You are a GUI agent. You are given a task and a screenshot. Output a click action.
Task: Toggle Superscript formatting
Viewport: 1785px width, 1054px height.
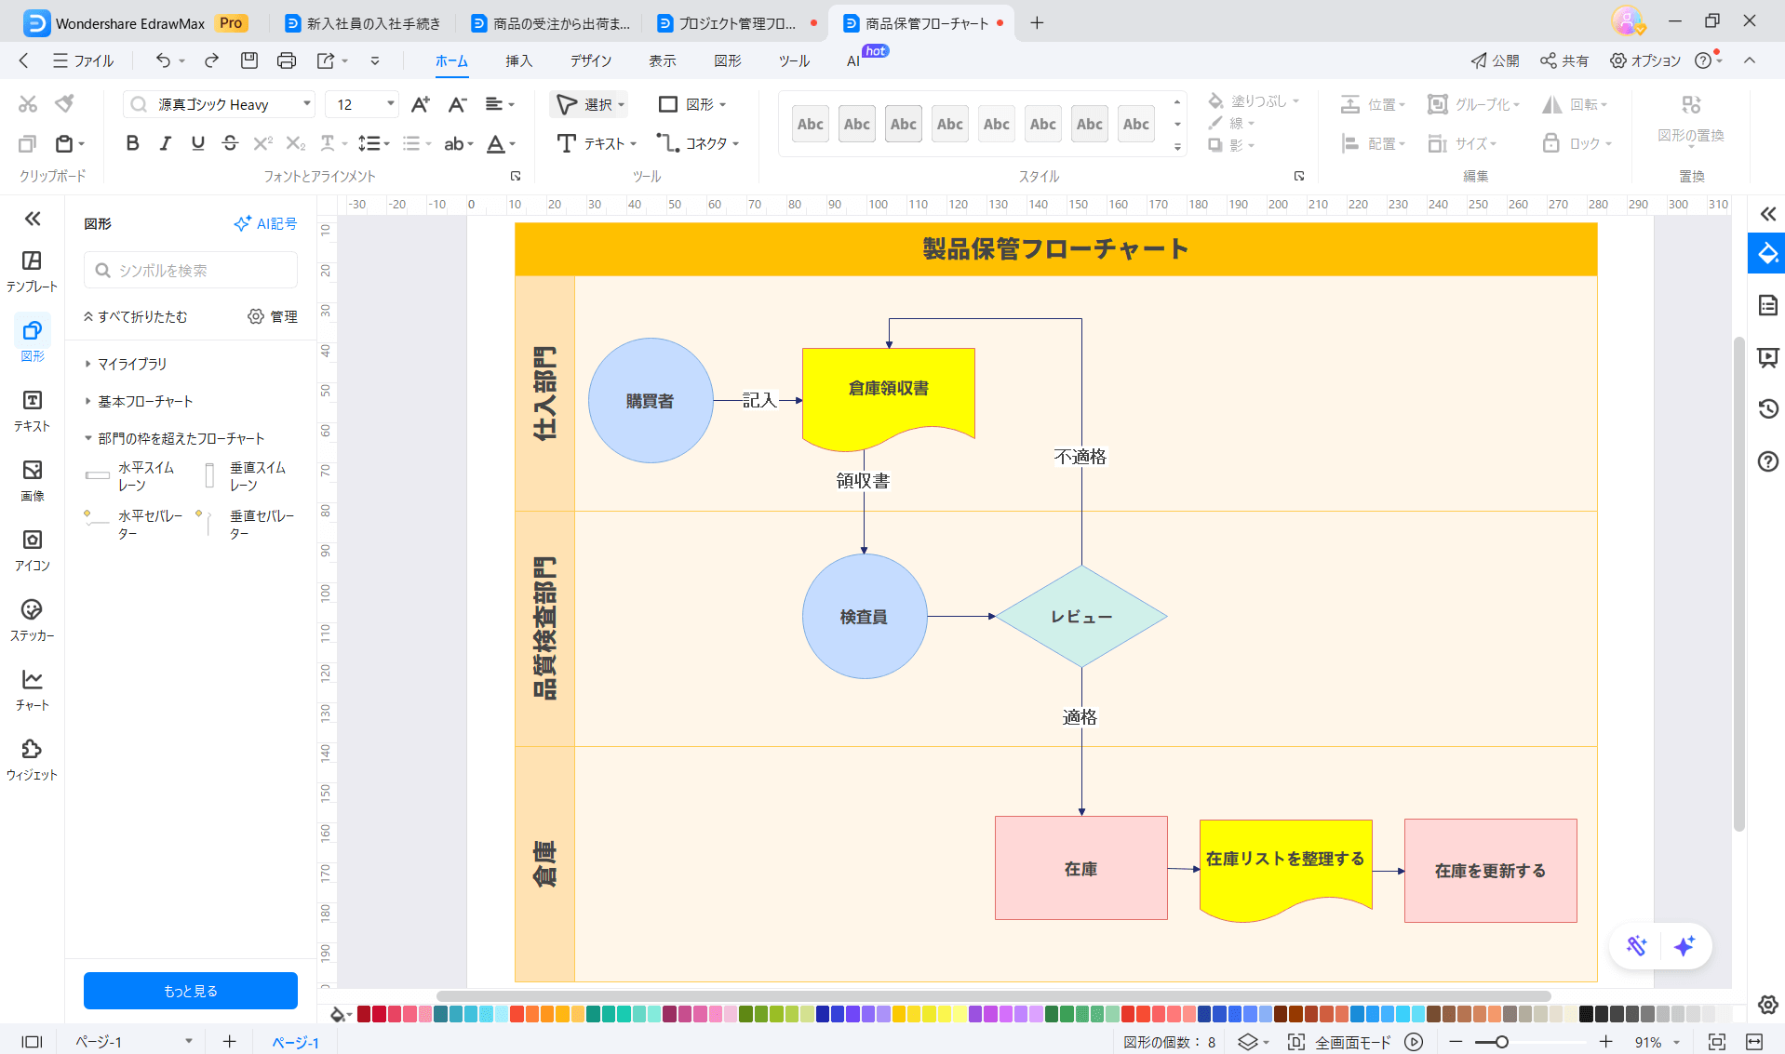263,143
